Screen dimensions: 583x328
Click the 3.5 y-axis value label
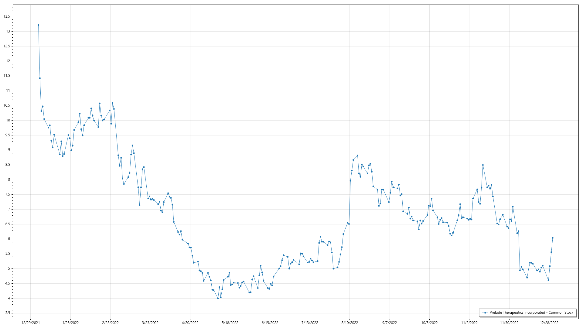click(8, 313)
